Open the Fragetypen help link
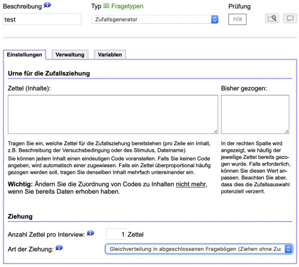The width and height of the screenshot is (299, 267). (x=127, y=6)
